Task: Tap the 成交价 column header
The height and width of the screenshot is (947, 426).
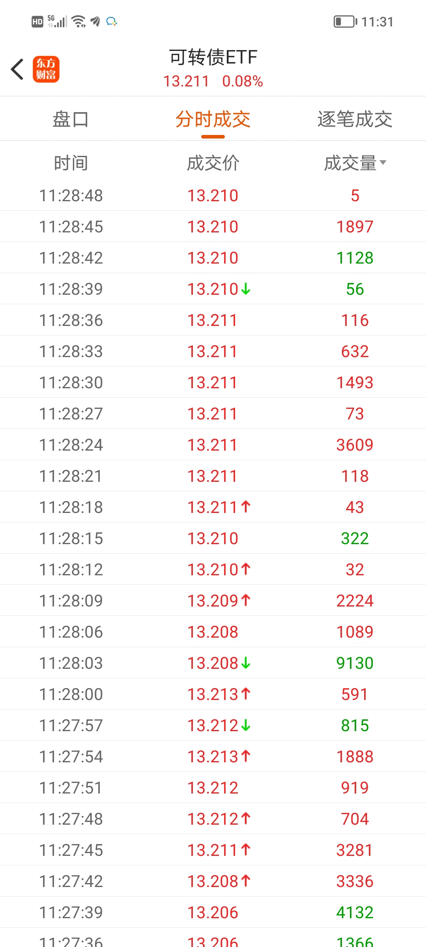Action: [x=213, y=163]
